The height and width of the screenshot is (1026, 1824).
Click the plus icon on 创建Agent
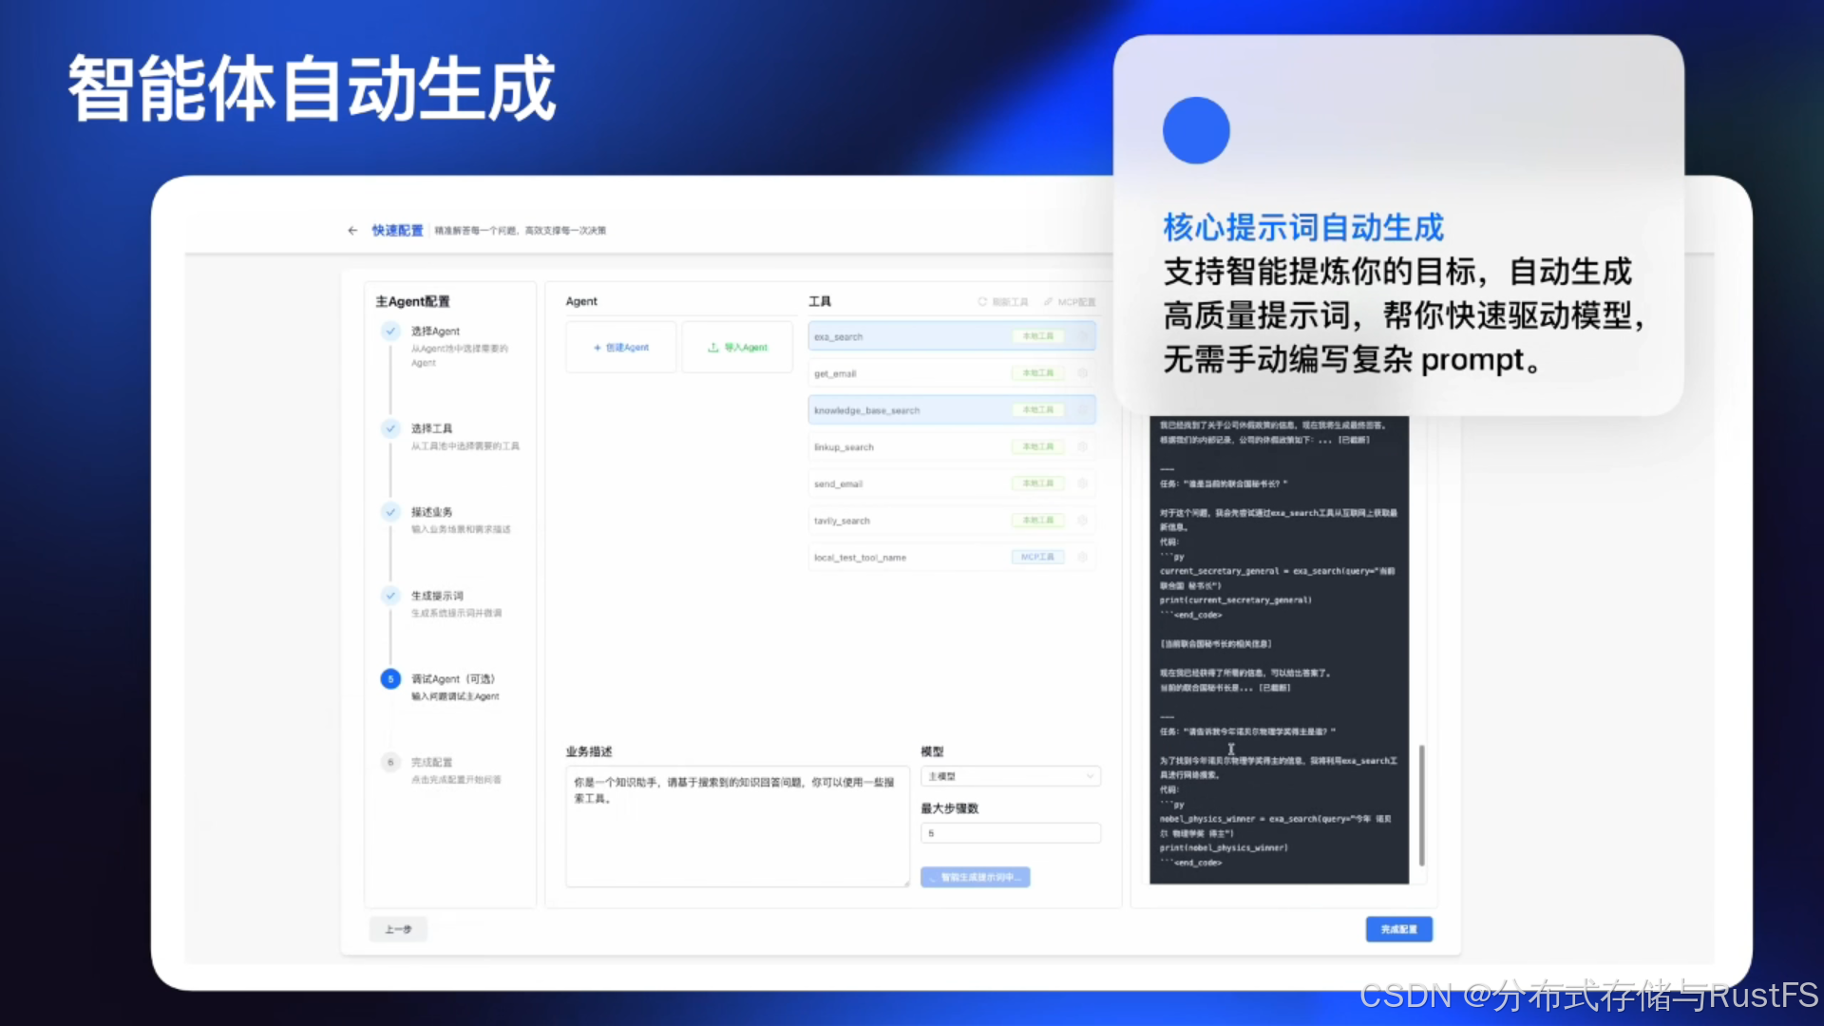(598, 348)
